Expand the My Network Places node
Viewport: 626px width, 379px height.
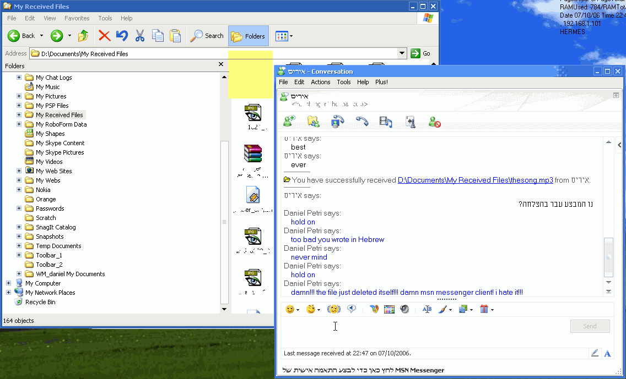click(8, 293)
